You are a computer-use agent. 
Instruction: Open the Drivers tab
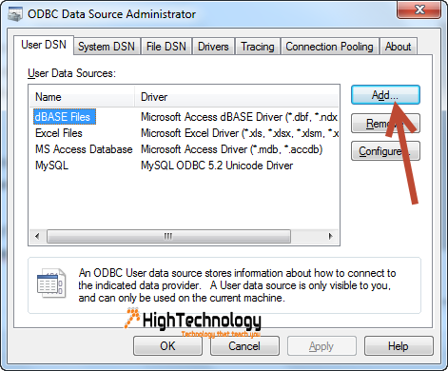(213, 47)
